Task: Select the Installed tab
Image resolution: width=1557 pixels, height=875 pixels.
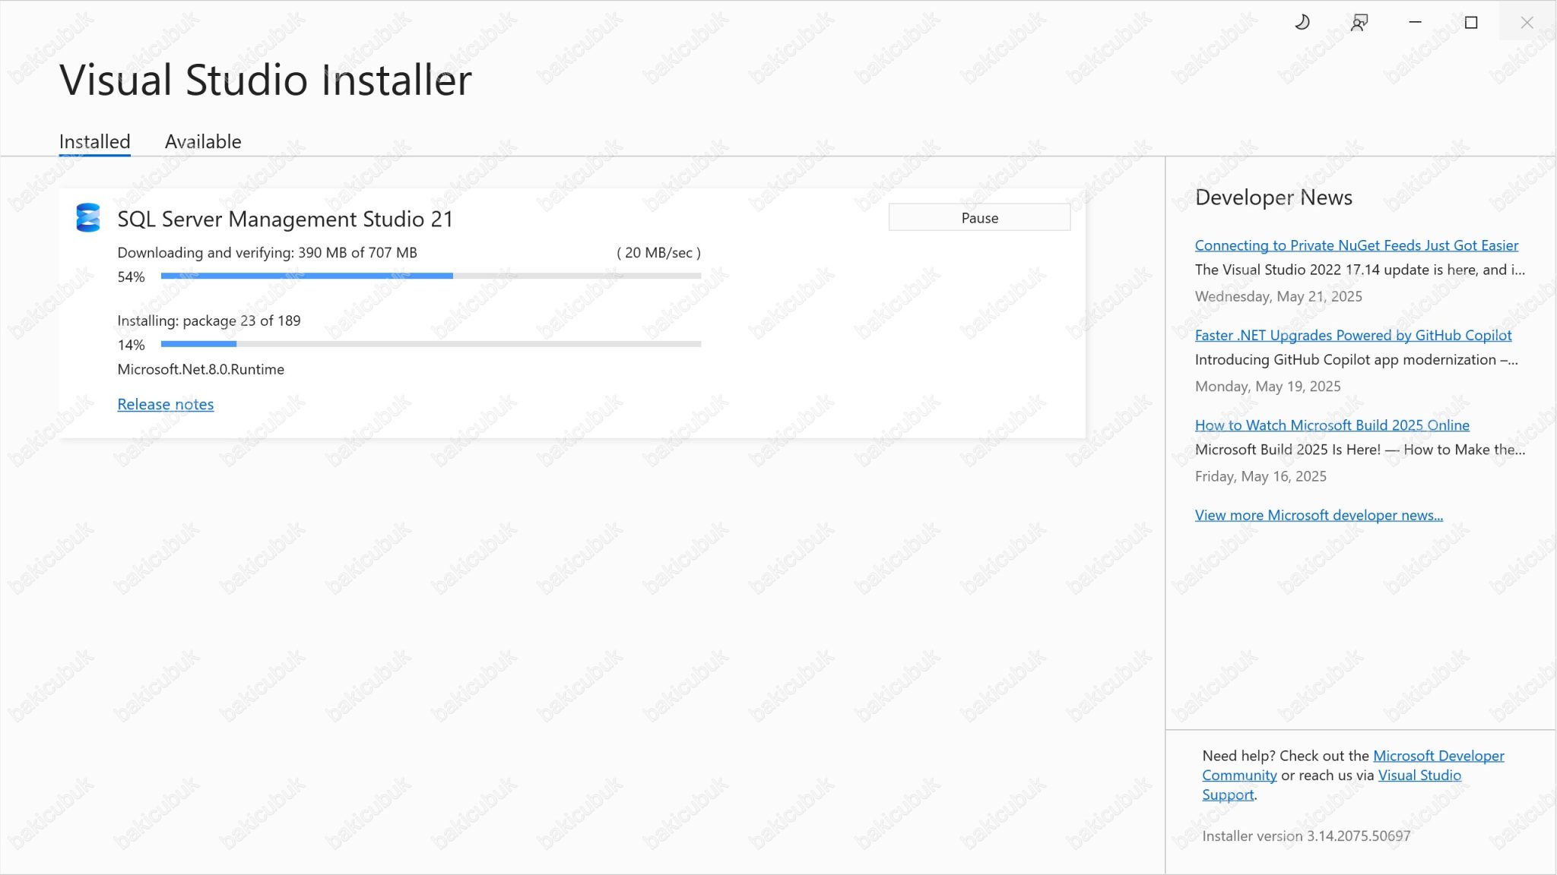Action: point(94,141)
